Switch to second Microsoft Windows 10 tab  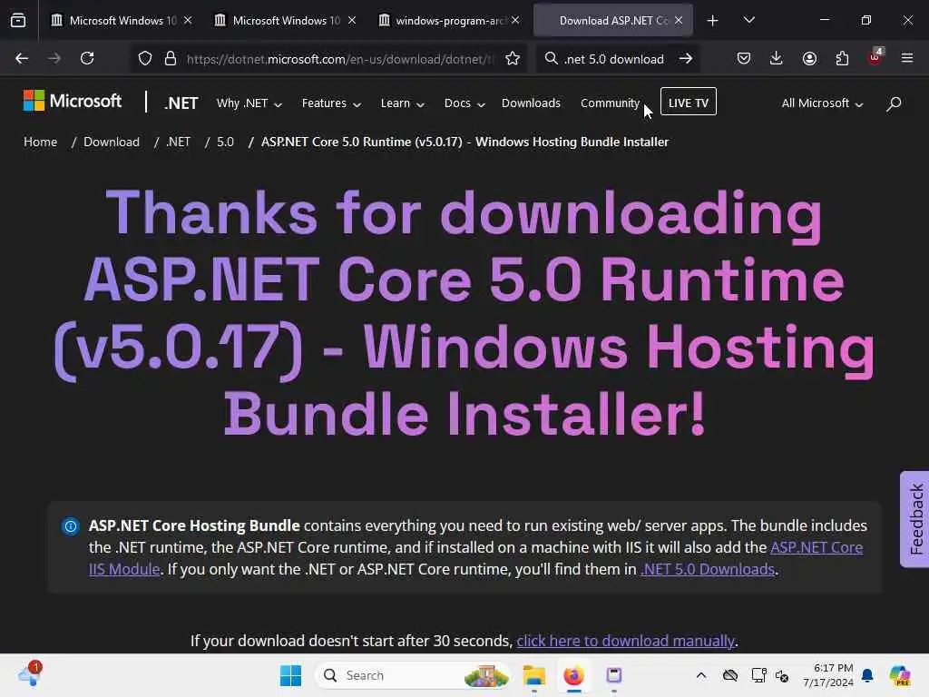click(286, 20)
